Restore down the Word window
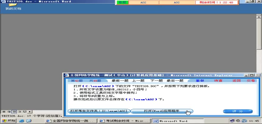The image size is (262, 124). point(253,2)
